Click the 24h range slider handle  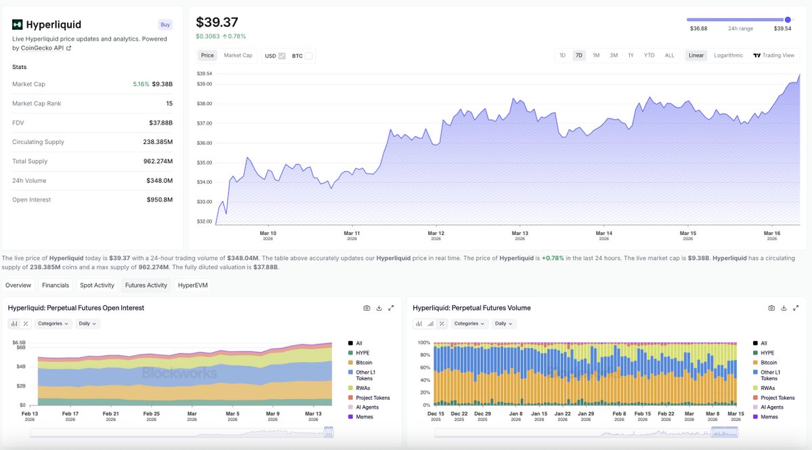point(788,20)
